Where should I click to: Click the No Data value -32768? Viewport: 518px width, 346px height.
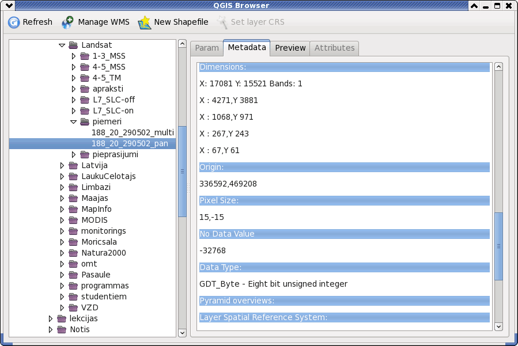pos(213,250)
